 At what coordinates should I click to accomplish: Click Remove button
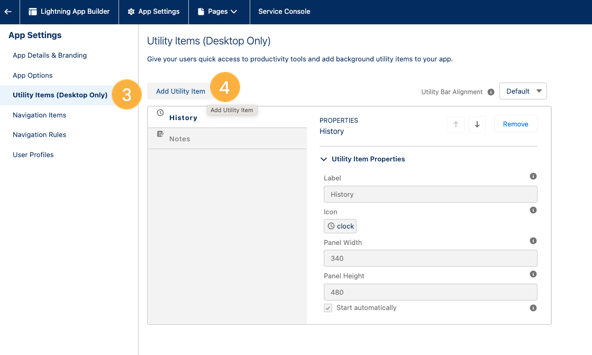point(515,124)
